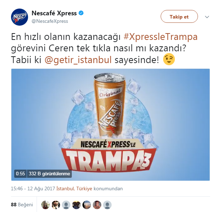Open the İstanbul, Türkiye location link
This screenshot has height=212, width=220.
pyautogui.click(x=74, y=188)
